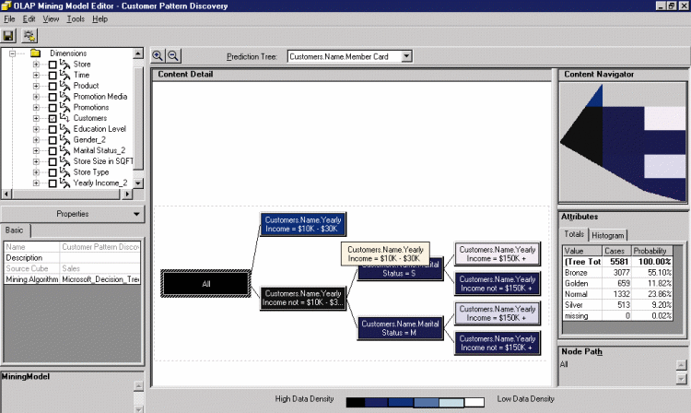Click the Store dimension icon
Viewport: 691px width, 413px height.
coord(64,65)
